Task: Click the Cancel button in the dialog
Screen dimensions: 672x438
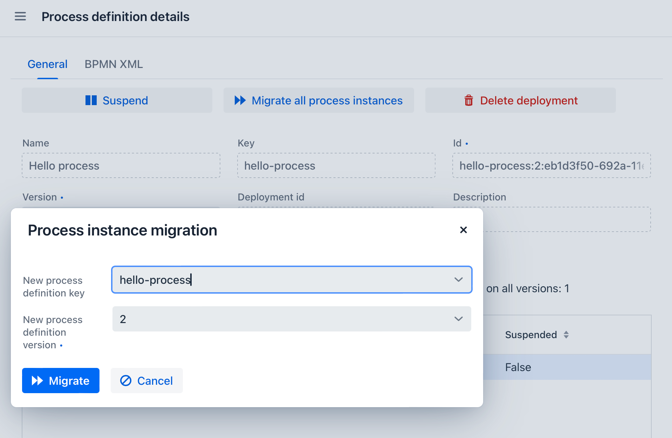Action: (x=146, y=381)
